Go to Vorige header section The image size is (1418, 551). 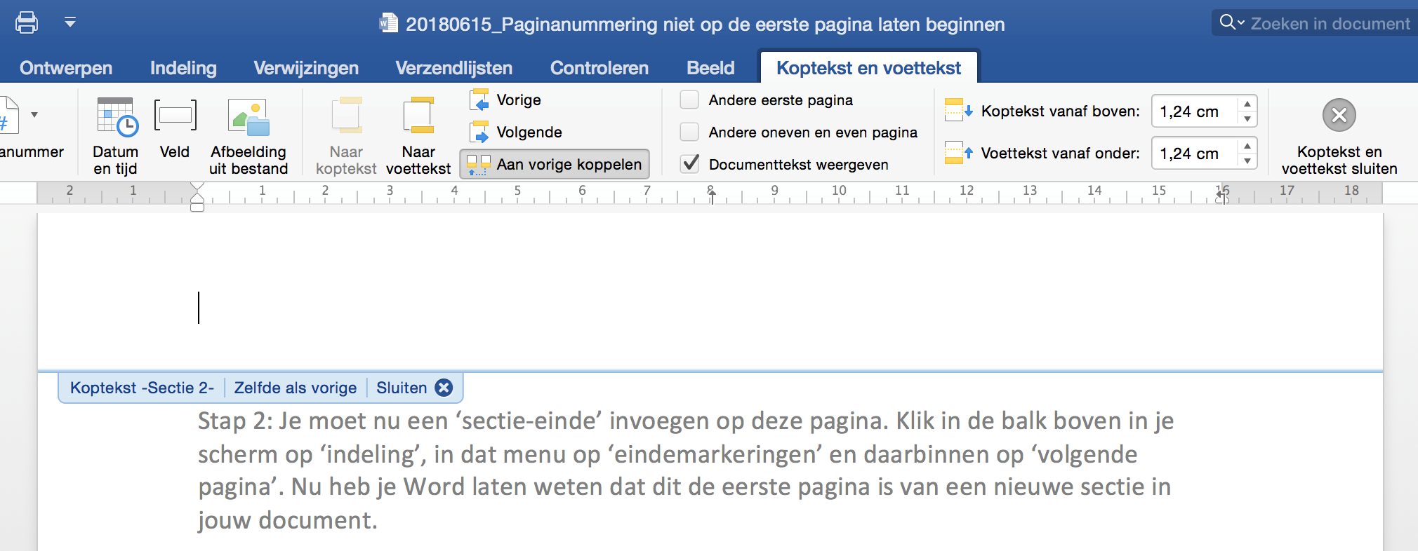506,100
